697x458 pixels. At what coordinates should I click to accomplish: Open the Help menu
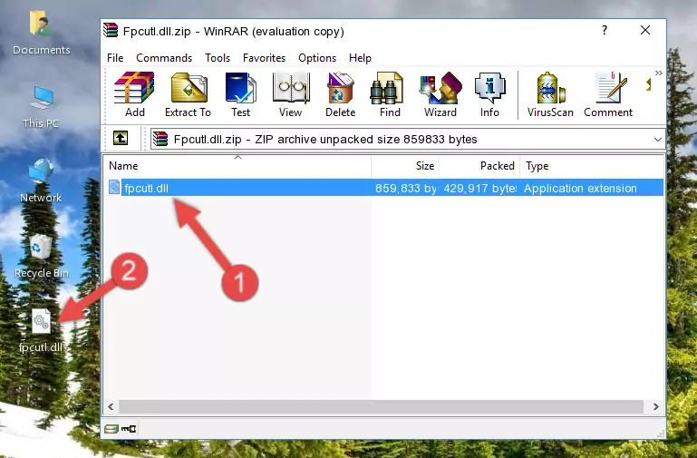click(360, 58)
